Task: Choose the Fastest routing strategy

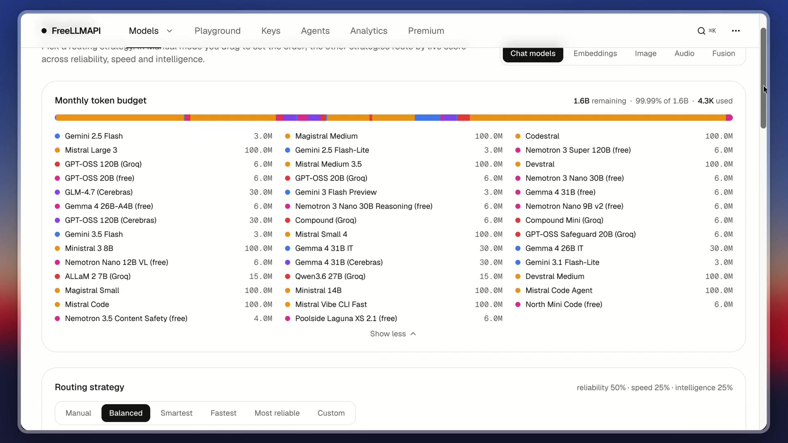Action: tap(223, 413)
